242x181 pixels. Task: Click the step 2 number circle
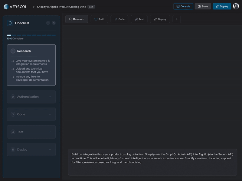pos(13,97)
